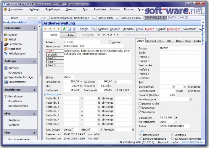
Task: Collapse Preisgruppen section
Action: tap(45, 94)
